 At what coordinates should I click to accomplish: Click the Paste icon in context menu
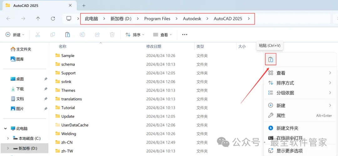point(271,59)
